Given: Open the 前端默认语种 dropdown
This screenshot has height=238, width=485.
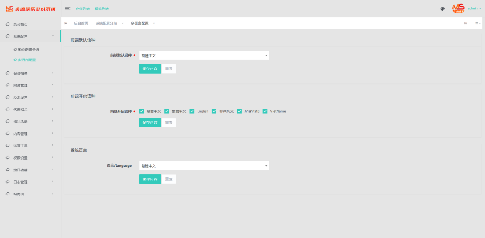Looking at the screenshot, I should tap(204, 56).
